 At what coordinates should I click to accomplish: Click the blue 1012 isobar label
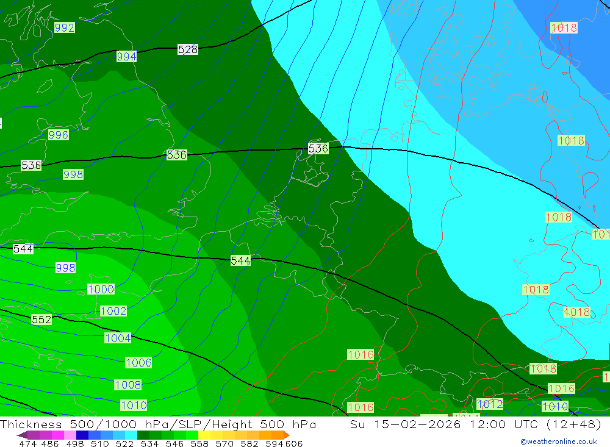pos(490,404)
